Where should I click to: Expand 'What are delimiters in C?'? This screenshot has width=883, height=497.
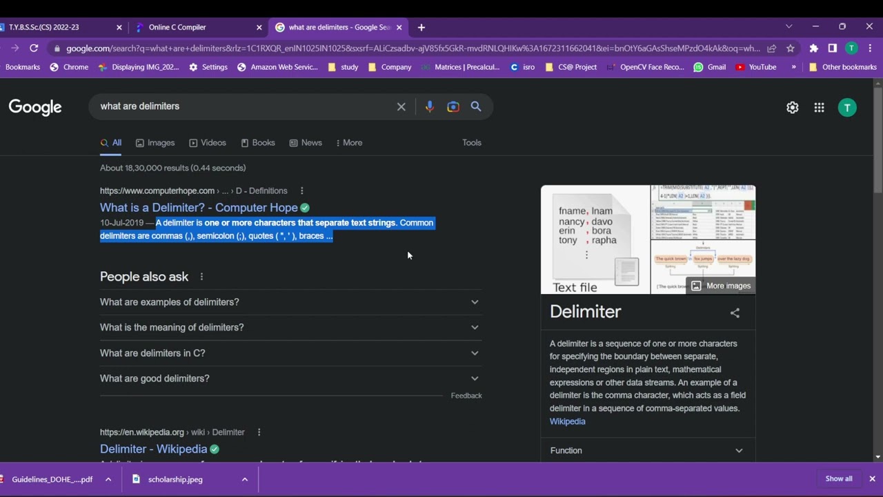(x=290, y=353)
